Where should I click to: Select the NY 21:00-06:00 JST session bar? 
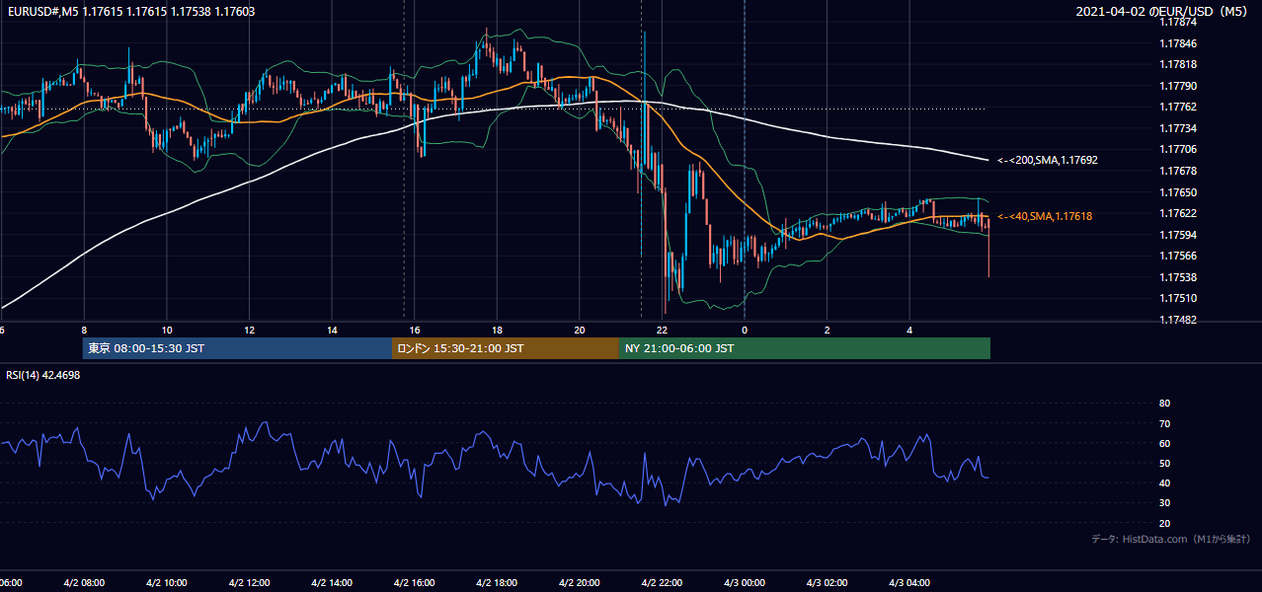805,348
